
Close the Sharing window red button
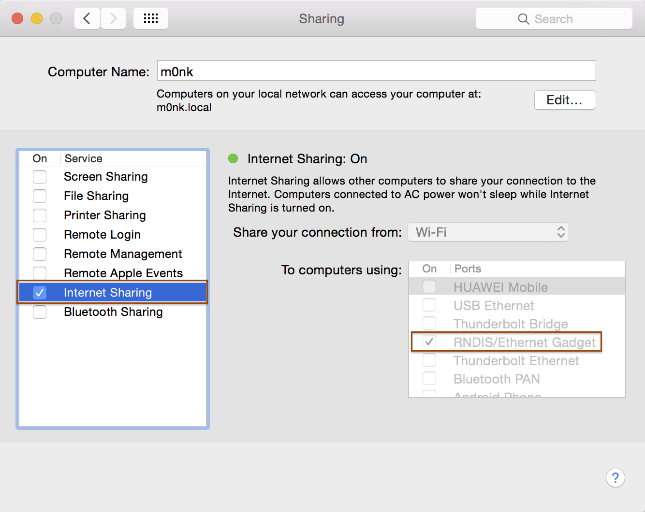[x=17, y=19]
